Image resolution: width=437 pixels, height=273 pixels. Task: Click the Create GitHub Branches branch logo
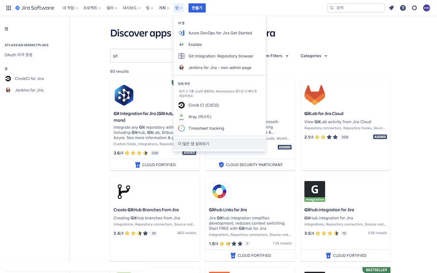click(124, 191)
